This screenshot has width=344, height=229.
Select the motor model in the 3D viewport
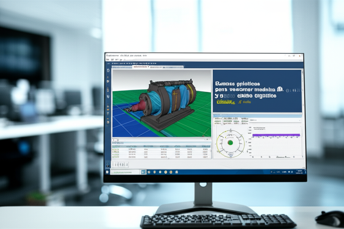coord(168,99)
